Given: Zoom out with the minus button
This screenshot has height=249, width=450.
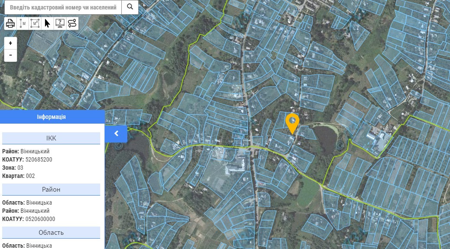Looking at the screenshot, I should click(11, 55).
